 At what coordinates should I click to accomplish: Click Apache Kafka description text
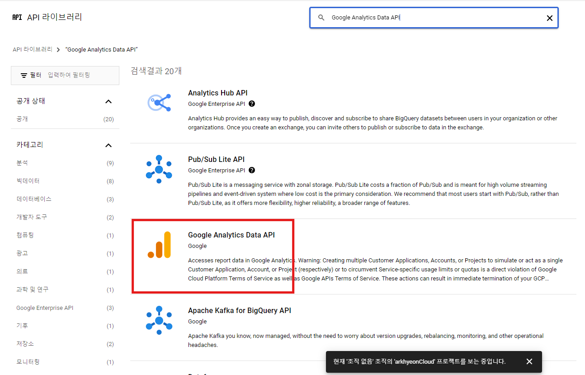[366, 340]
